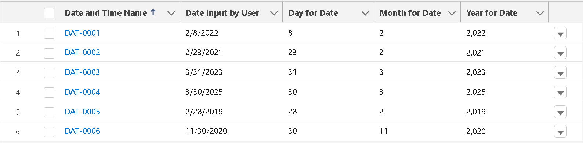Open Year for Date column dropdown

540,13
